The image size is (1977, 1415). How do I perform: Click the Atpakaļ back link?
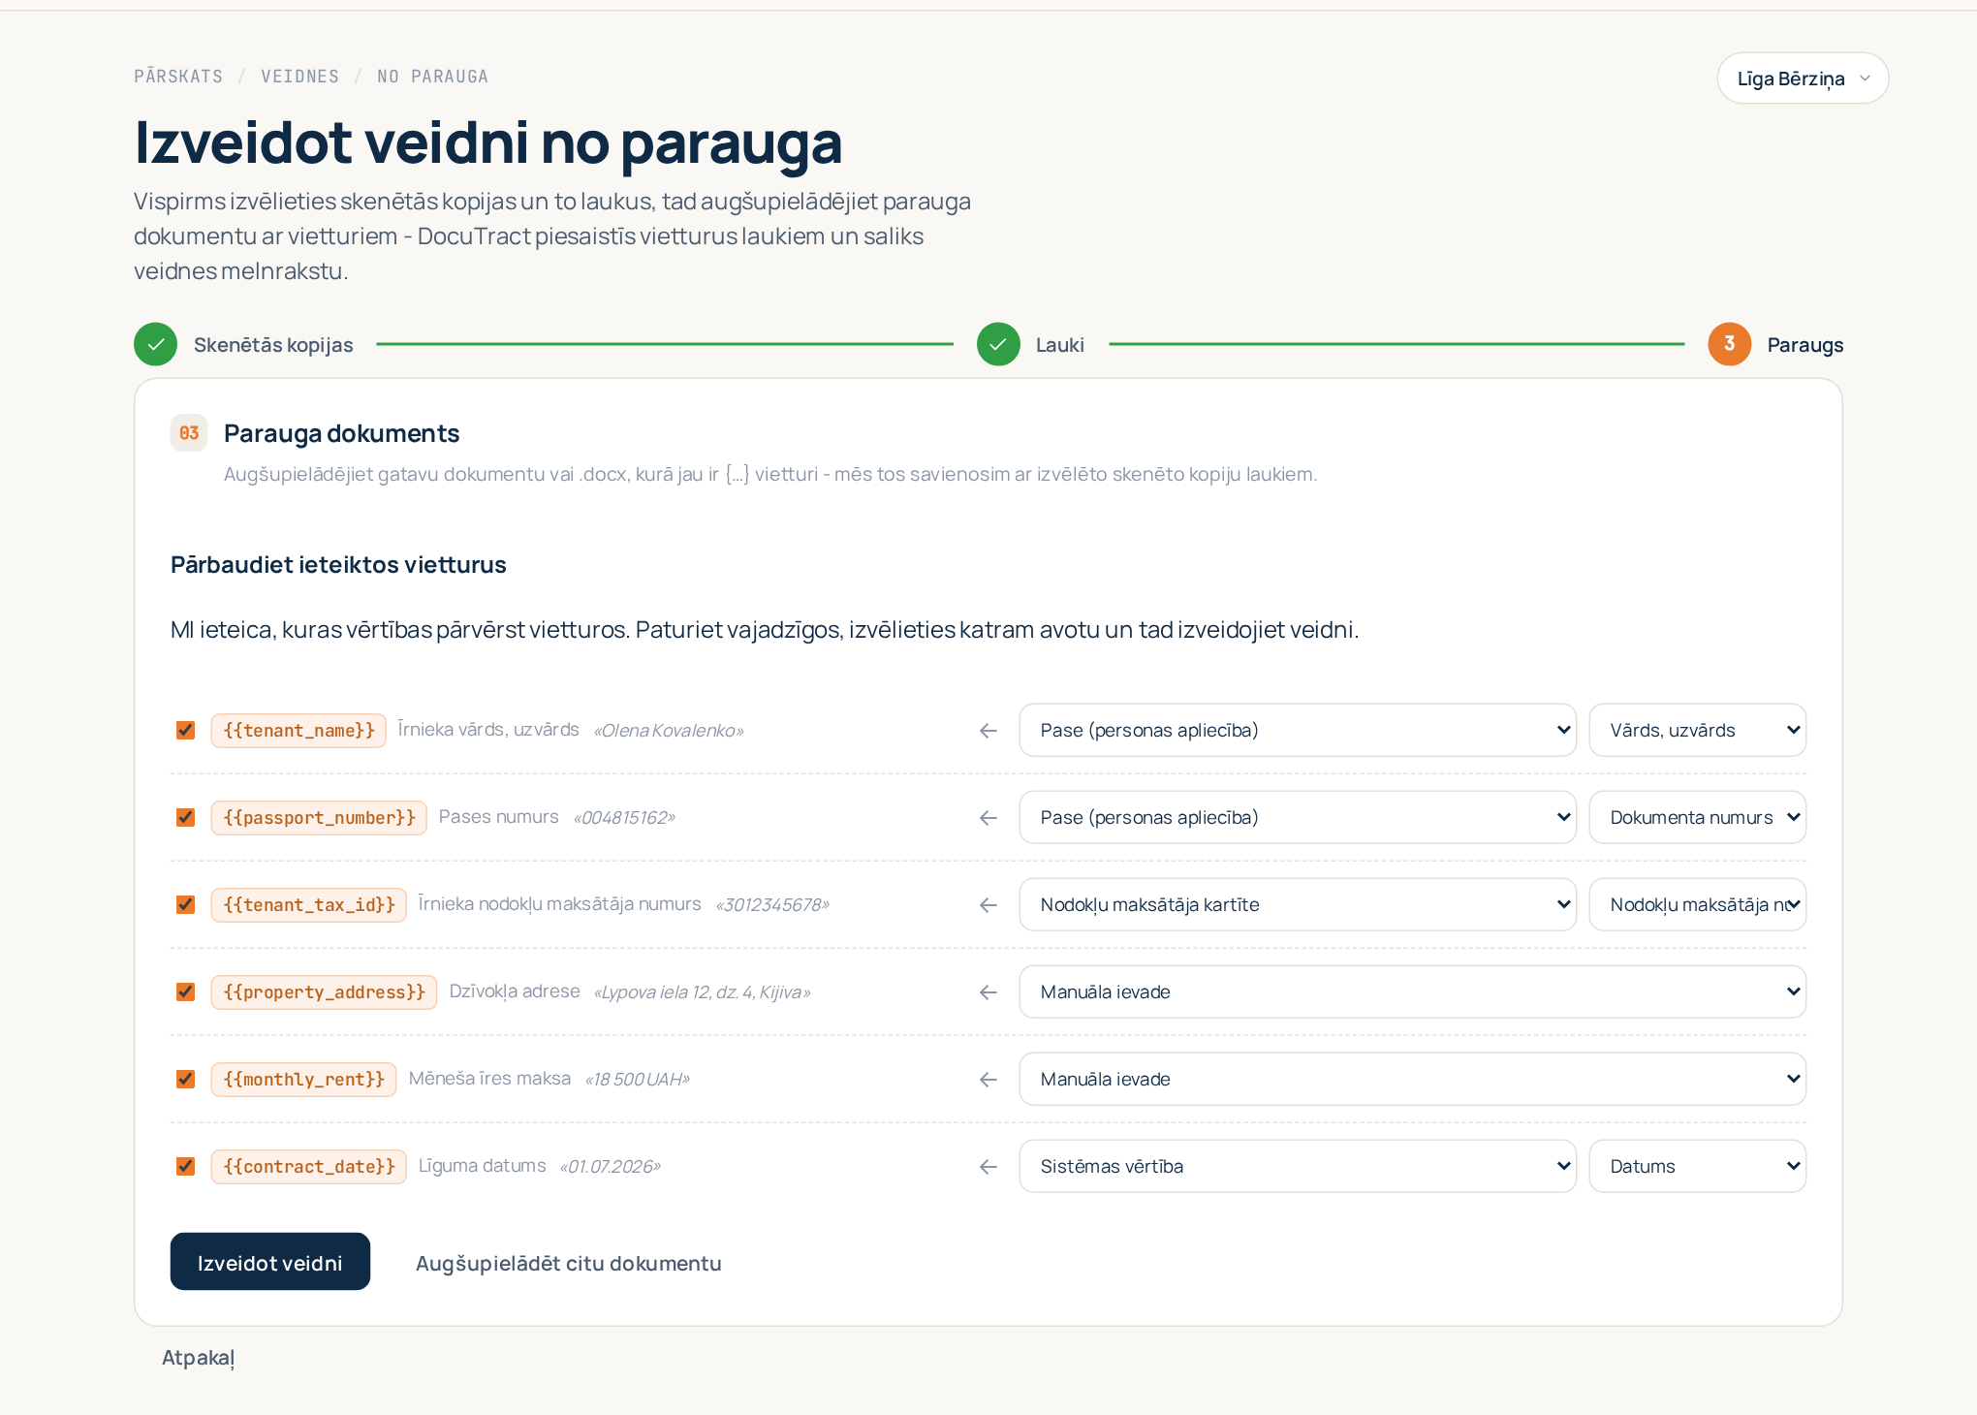coord(199,1358)
